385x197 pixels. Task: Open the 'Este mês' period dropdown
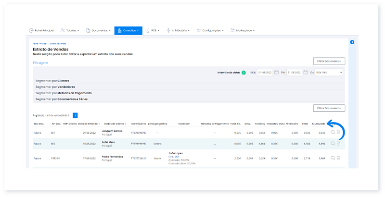pos(329,72)
